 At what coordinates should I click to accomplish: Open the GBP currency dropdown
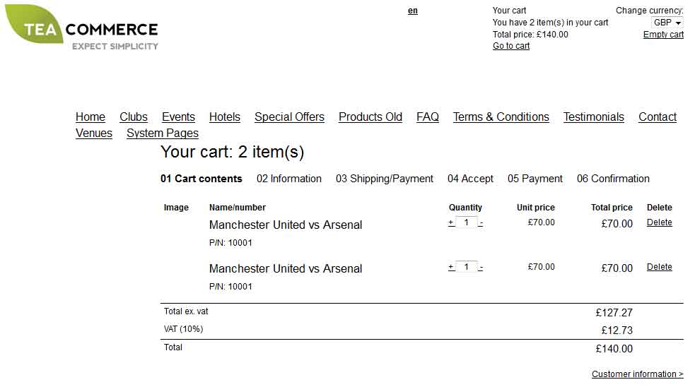667,22
